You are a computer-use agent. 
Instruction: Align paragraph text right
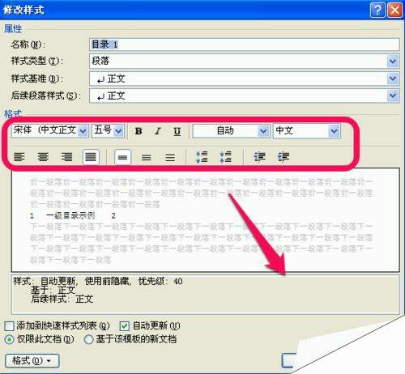pos(66,157)
